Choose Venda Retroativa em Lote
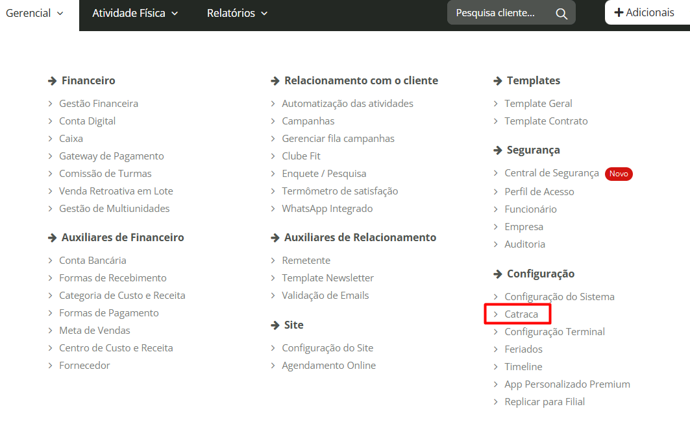 [x=116, y=191]
